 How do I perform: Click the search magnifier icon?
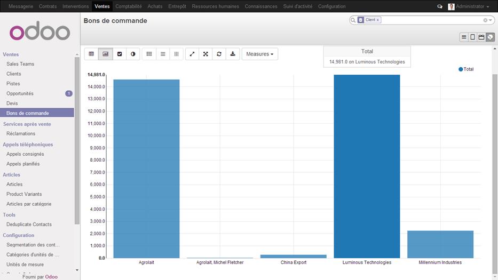click(x=353, y=20)
